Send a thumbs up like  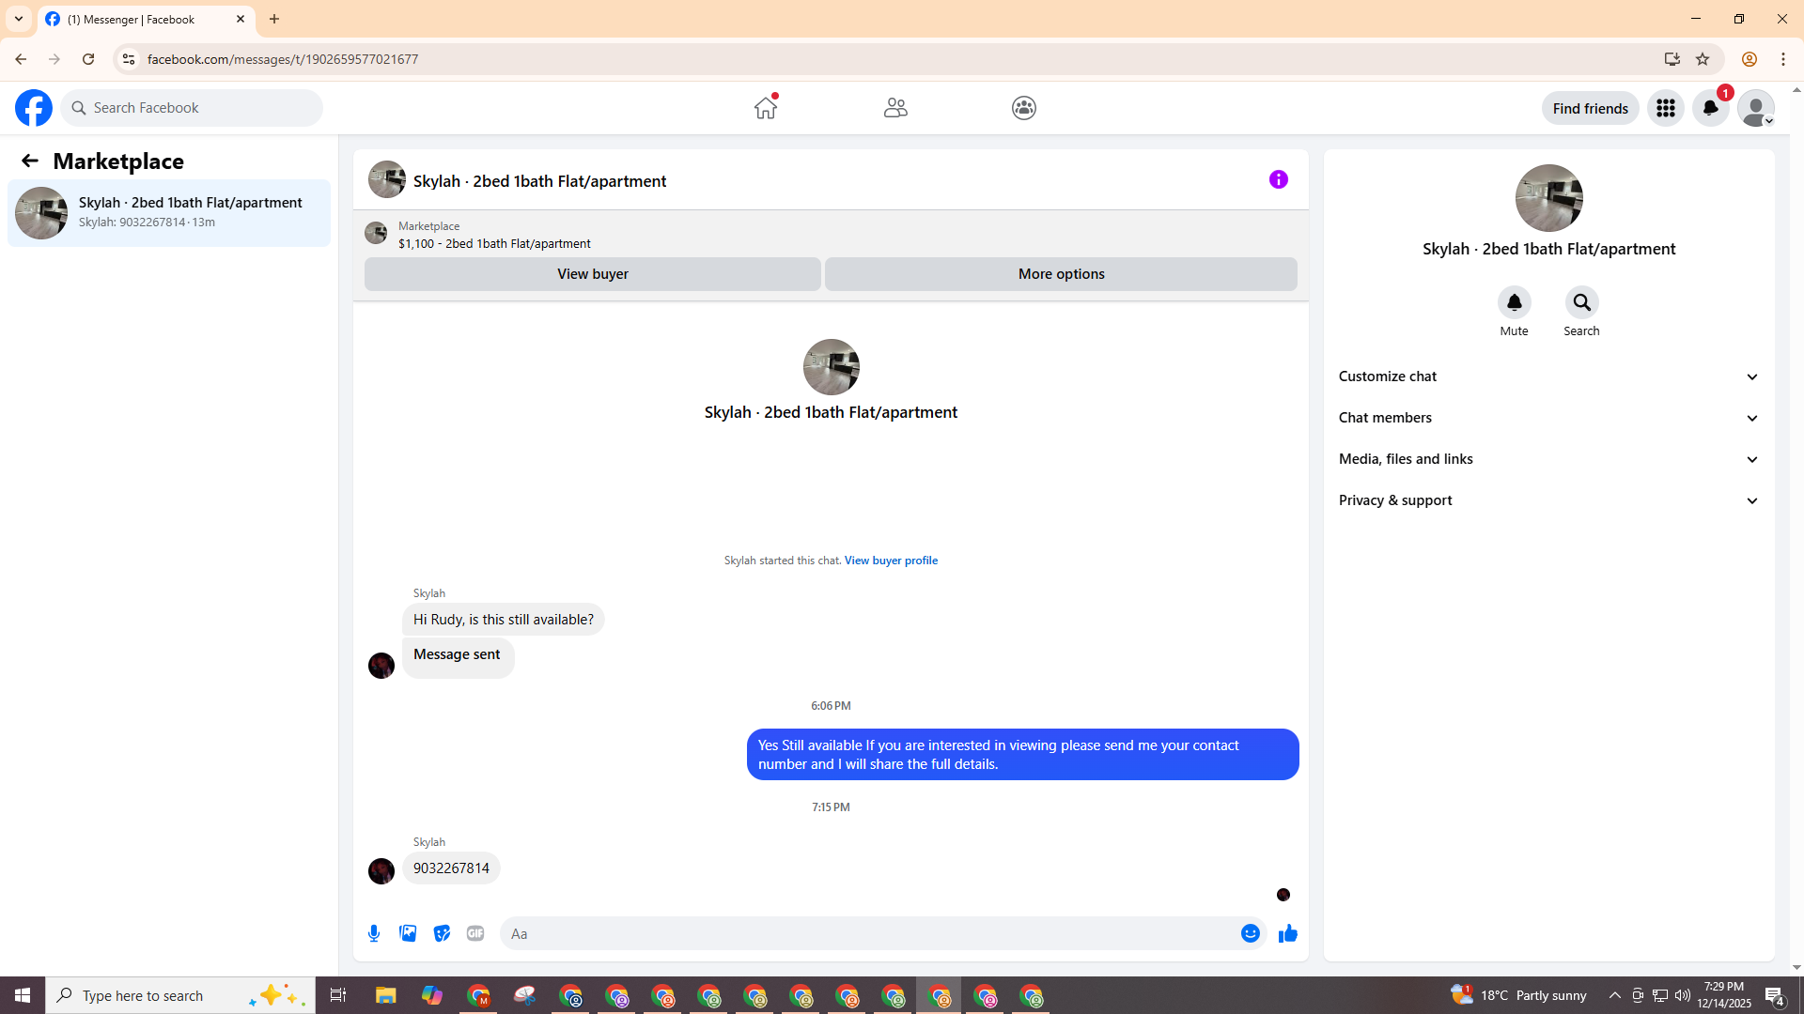click(x=1287, y=933)
